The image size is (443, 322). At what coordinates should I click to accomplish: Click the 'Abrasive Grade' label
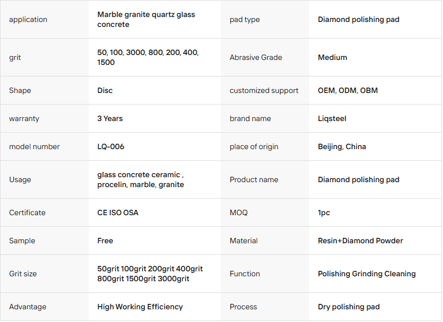[256, 57]
